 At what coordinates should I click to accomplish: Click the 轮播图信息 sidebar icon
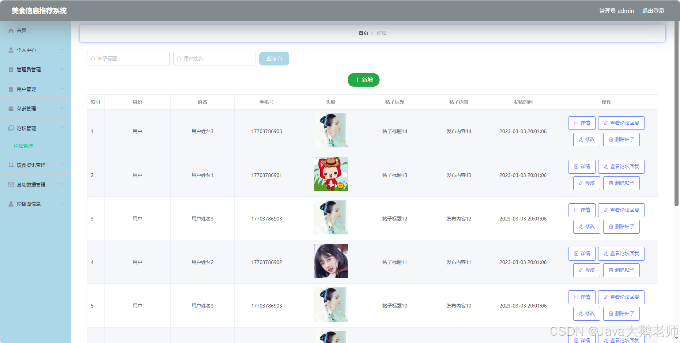click(x=11, y=204)
